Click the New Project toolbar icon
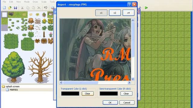Screen dimensions: 193x108 [5, 8]
